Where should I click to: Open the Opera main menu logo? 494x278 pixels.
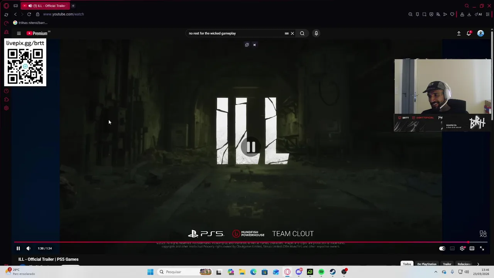point(6,6)
